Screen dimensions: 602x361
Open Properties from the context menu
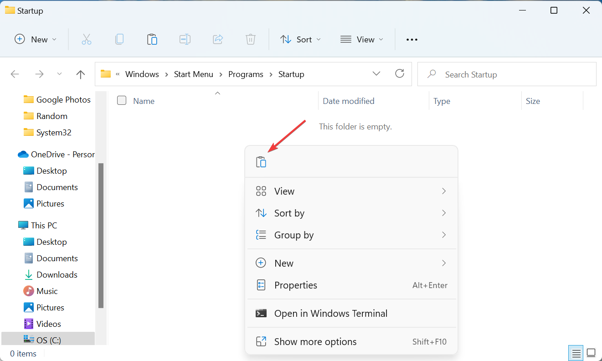click(x=351, y=285)
